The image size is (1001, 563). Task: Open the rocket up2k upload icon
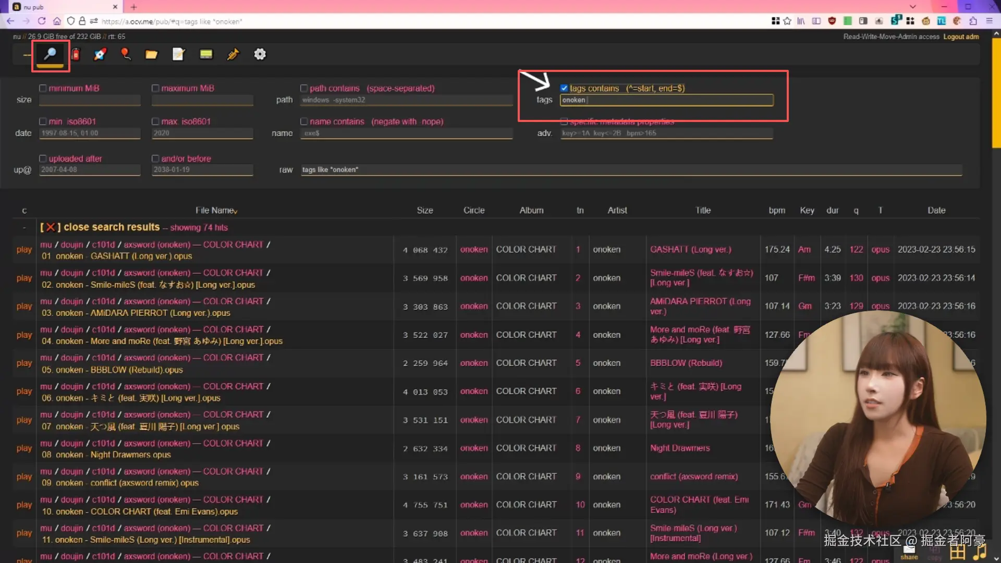(100, 54)
